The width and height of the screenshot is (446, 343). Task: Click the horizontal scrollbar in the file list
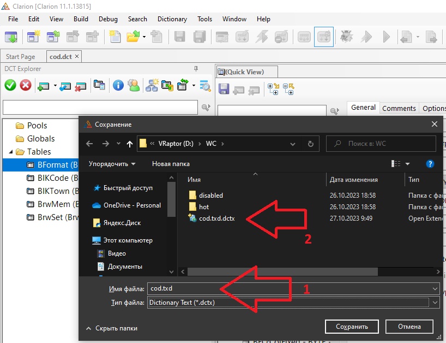(x=305, y=271)
